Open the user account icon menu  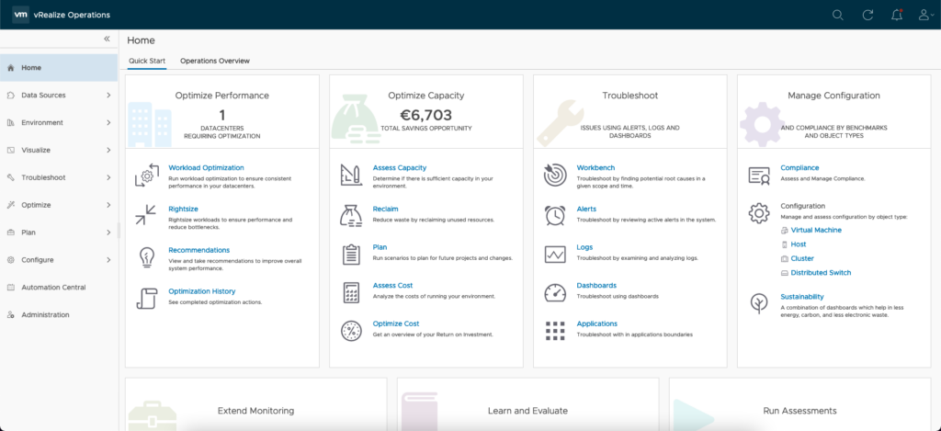[x=926, y=15]
